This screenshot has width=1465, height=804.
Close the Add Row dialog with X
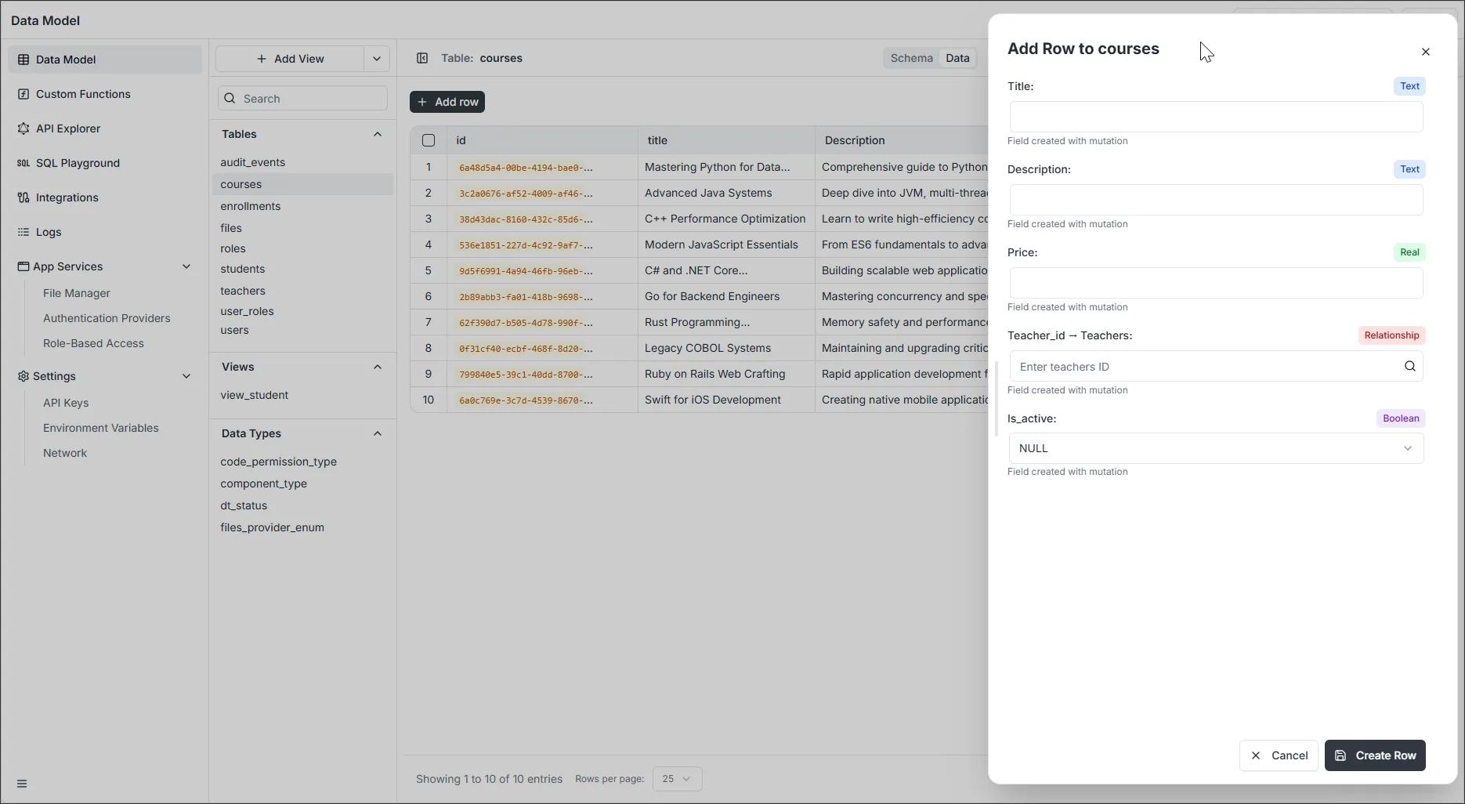(1425, 52)
